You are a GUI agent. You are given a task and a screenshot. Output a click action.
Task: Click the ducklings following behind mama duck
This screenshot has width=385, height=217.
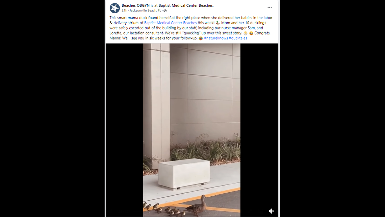[x=164, y=209]
